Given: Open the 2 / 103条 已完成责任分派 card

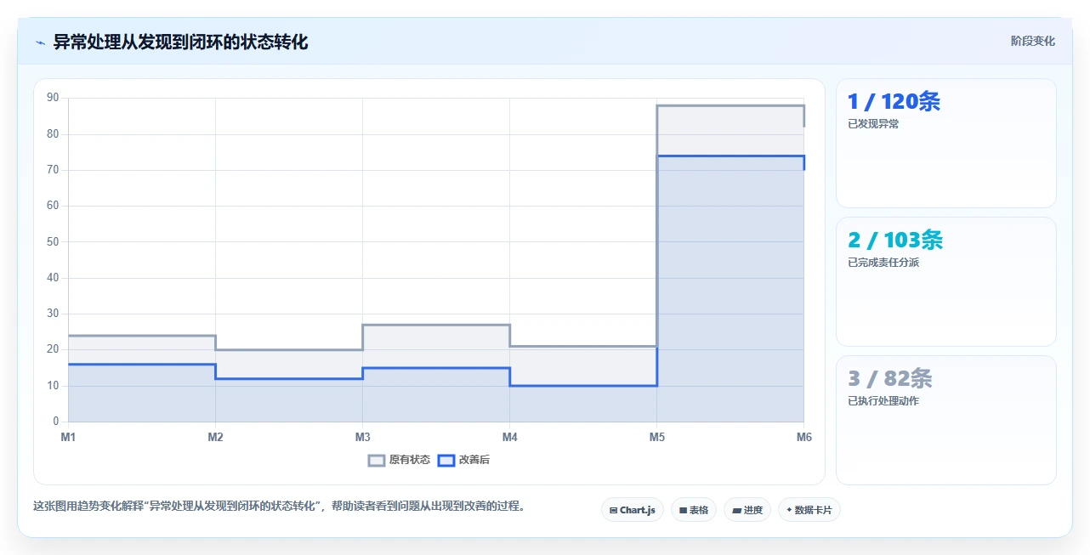Looking at the screenshot, I should [x=946, y=281].
